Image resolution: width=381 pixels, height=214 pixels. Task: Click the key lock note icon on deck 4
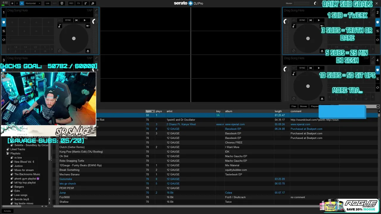coord(294,74)
